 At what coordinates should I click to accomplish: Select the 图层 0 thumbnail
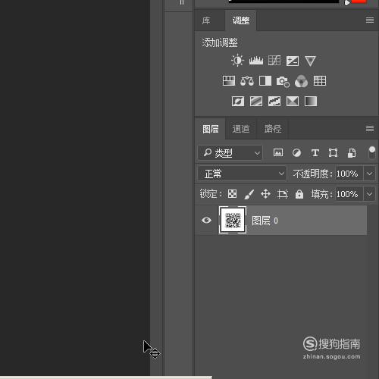click(233, 220)
